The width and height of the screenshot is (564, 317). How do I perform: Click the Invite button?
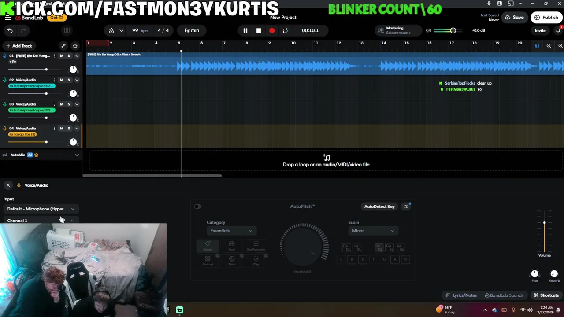click(540, 30)
